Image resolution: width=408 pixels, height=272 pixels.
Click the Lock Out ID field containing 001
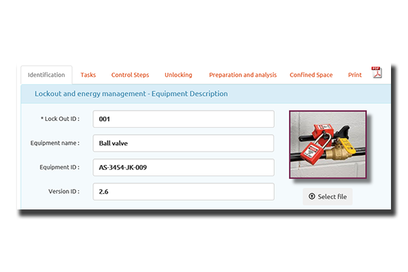point(182,119)
